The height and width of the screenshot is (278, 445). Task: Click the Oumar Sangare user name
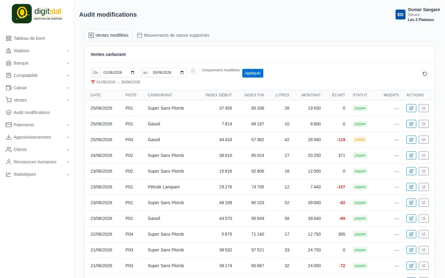pos(424,10)
